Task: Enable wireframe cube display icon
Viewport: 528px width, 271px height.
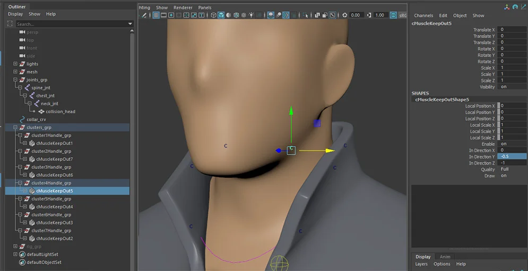Action: 213,15
